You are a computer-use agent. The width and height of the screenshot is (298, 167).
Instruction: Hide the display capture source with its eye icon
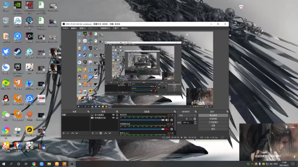pos(114,115)
